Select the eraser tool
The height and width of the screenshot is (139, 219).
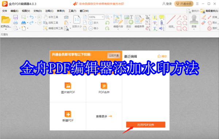coord(204,23)
